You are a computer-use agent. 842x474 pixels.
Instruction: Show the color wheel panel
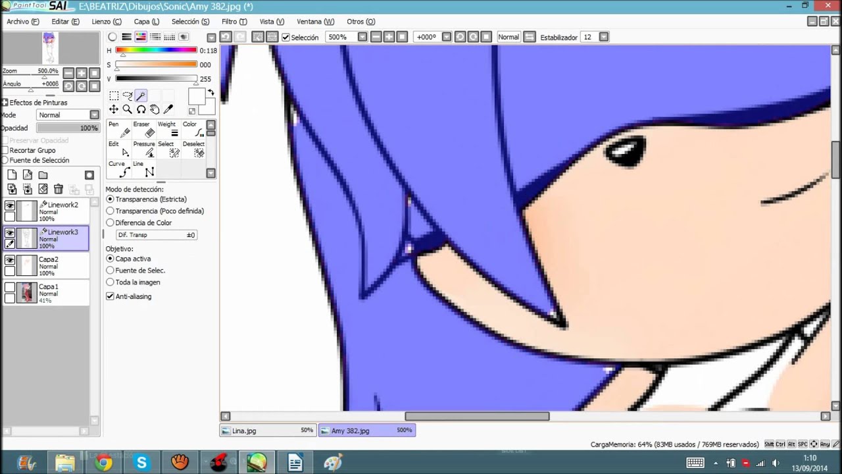[x=112, y=38]
